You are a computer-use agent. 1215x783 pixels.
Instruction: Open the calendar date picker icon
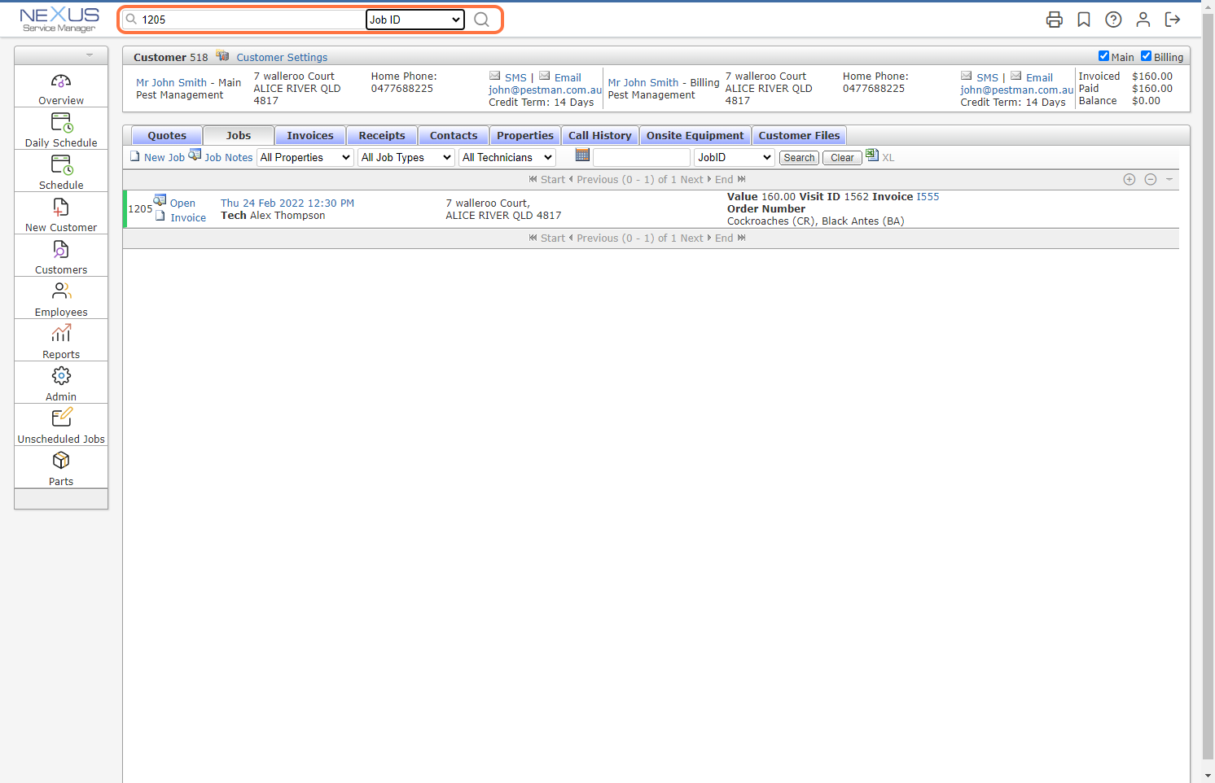(x=582, y=155)
